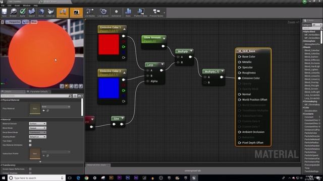This screenshot has height=181, width=323.
Task: Select the cylinder preview mesh icon in viewport
Action: 62,86
